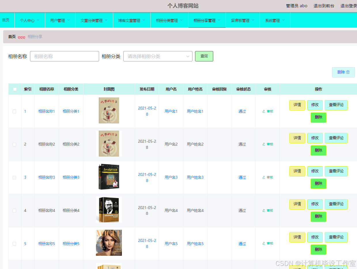The height and width of the screenshot is (269, 357).
Task: Open the 请选择相册分类 dropdown
Action: click(x=158, y=56)
